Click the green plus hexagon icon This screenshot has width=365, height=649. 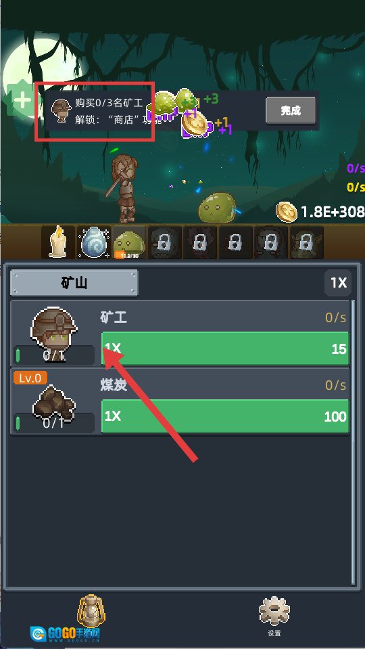[21, 100]
